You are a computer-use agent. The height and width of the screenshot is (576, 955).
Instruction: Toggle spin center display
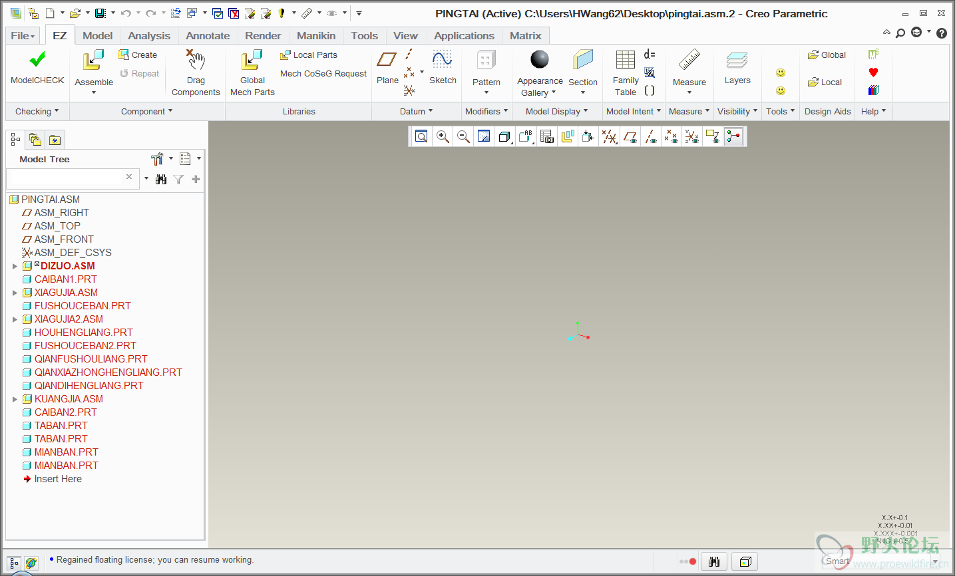click(733, 136)
